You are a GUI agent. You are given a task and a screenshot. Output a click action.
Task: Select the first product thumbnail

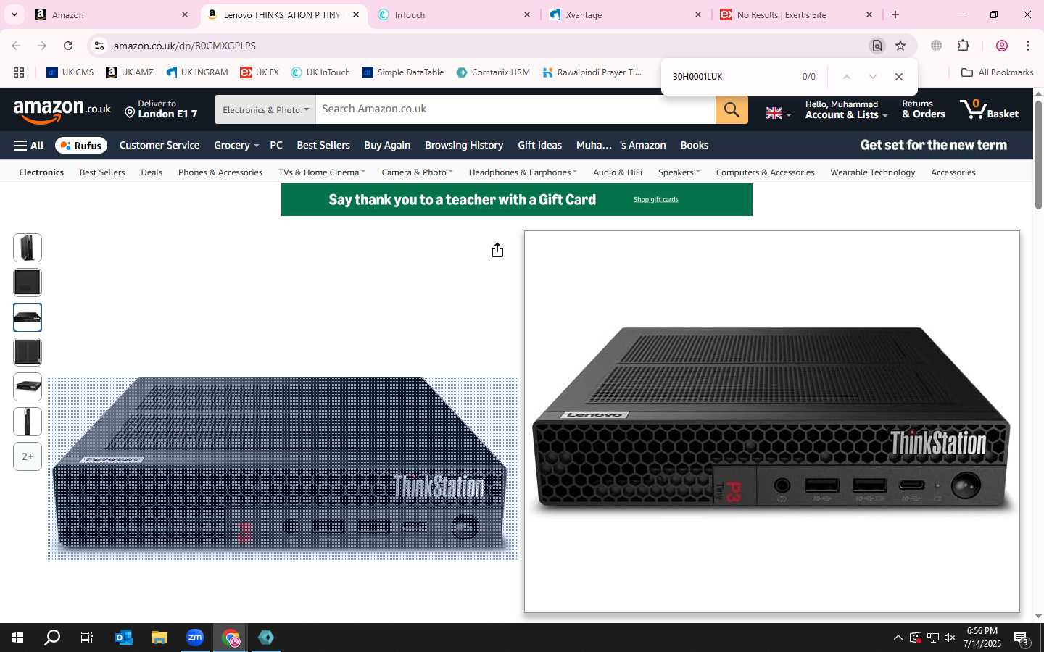click(28, 248)
